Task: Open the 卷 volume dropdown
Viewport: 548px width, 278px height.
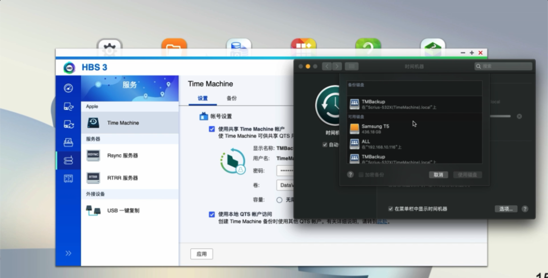Action: coord(285,185)
